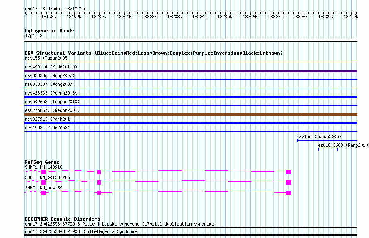Click the 18198k ruler position
The height and width of the screenshot is (238, 369).
[49, 17]
